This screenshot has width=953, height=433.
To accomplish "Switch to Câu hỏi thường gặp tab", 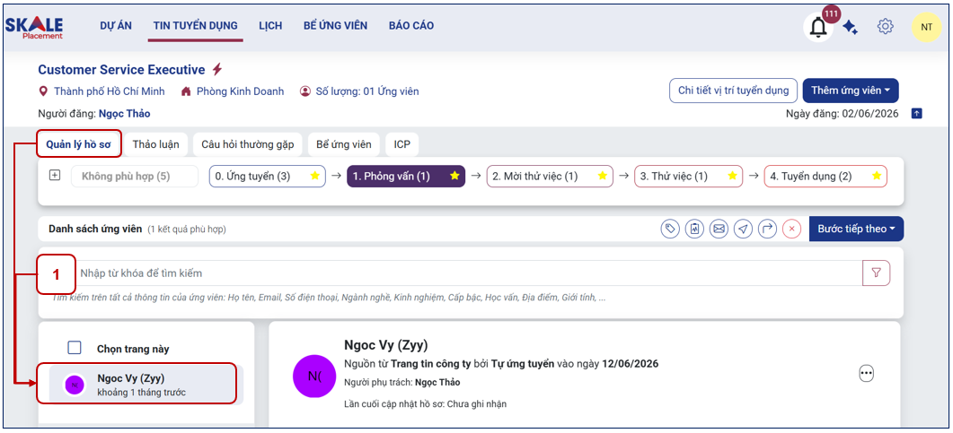I will coord(247,144).
